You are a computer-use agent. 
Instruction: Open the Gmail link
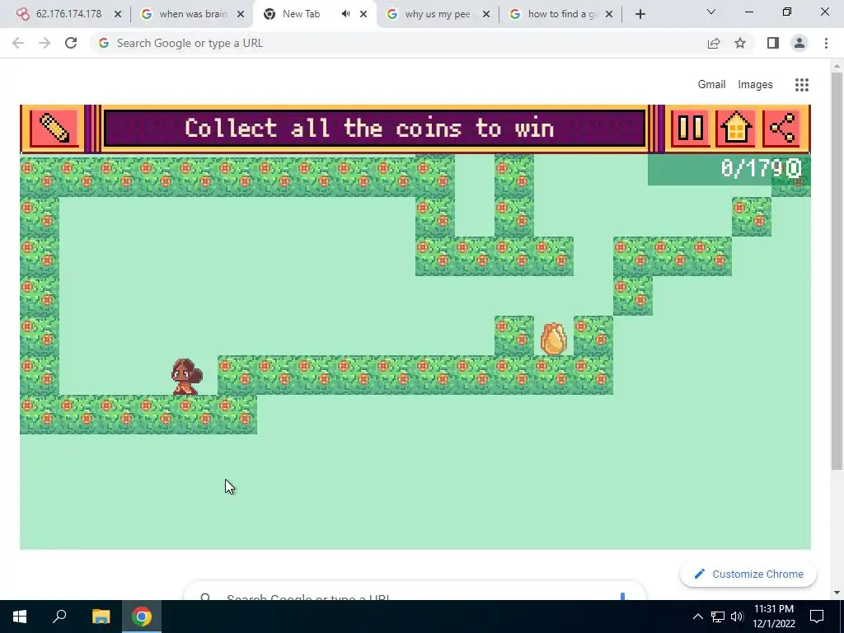click(x=711, y=85)
